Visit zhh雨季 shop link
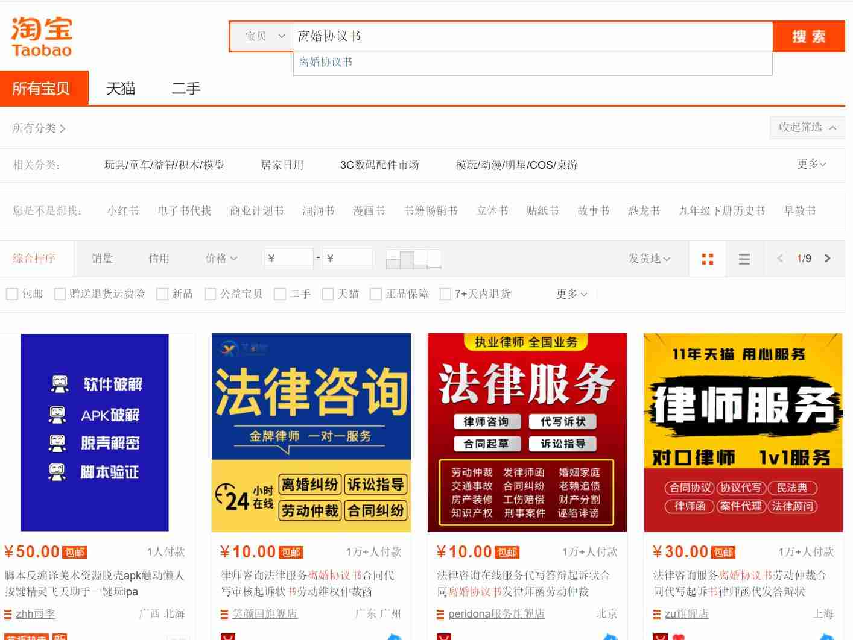Screen dimensions: 853x640 pyautogui.click(x=35, y=614)
